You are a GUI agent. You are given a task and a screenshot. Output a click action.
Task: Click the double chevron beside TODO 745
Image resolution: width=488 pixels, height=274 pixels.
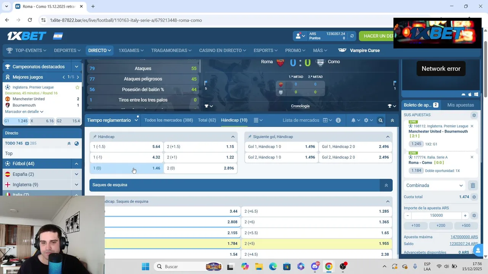click(69, 143)
